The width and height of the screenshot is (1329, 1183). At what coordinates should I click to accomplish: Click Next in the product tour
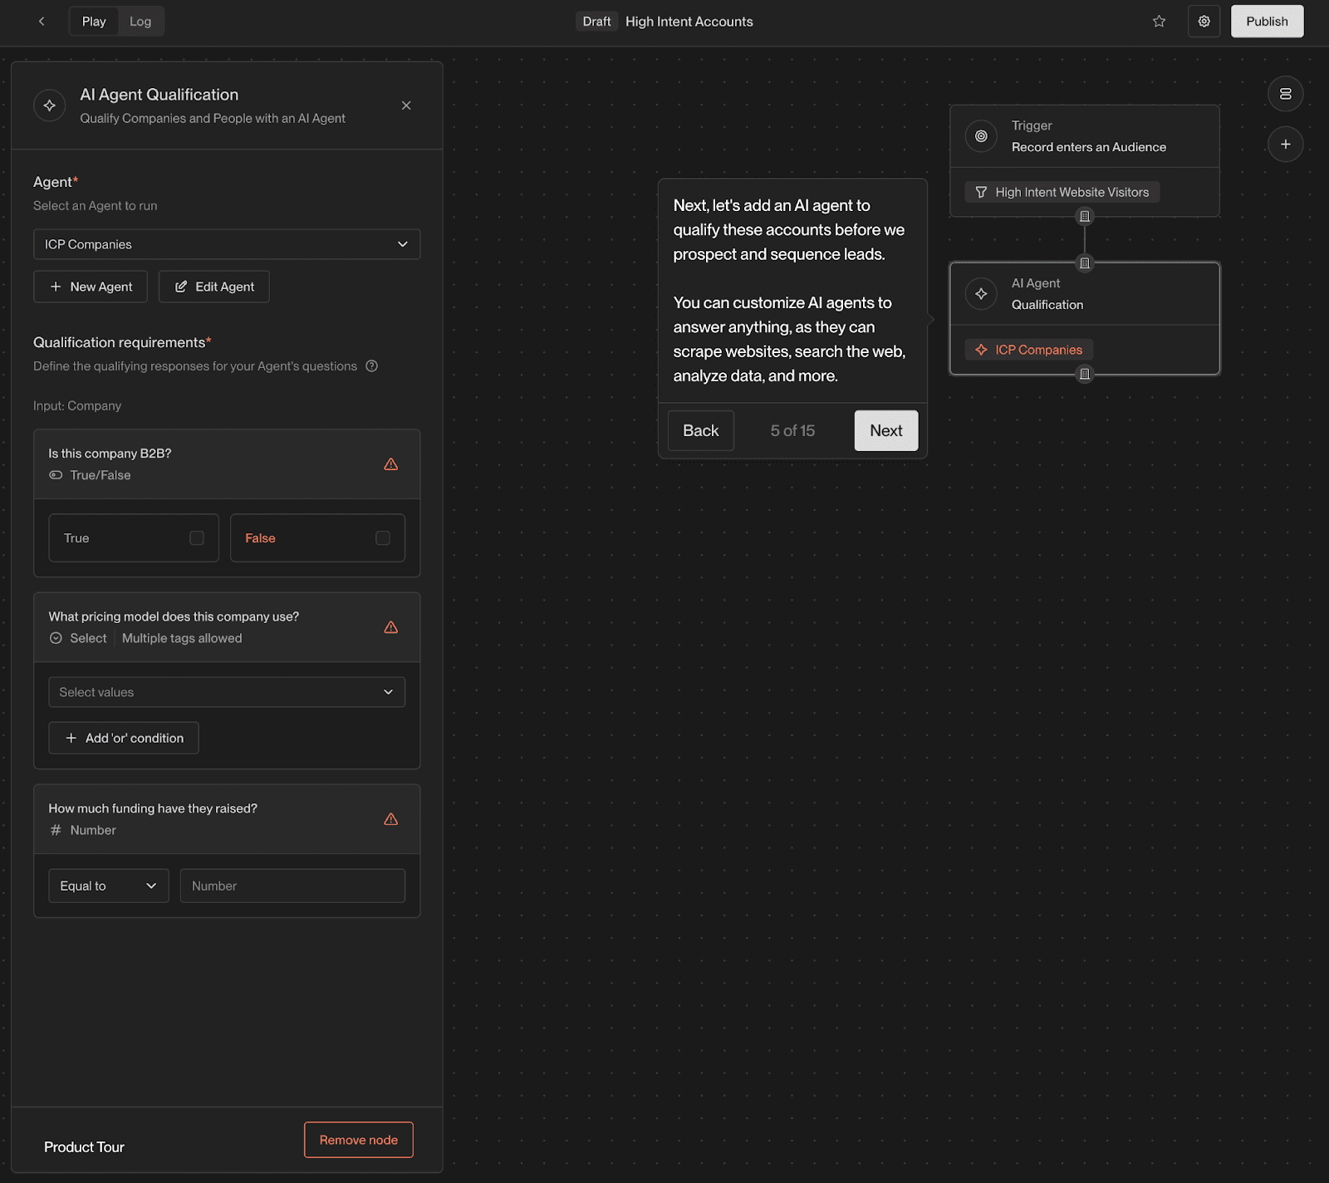pos(886,430)
